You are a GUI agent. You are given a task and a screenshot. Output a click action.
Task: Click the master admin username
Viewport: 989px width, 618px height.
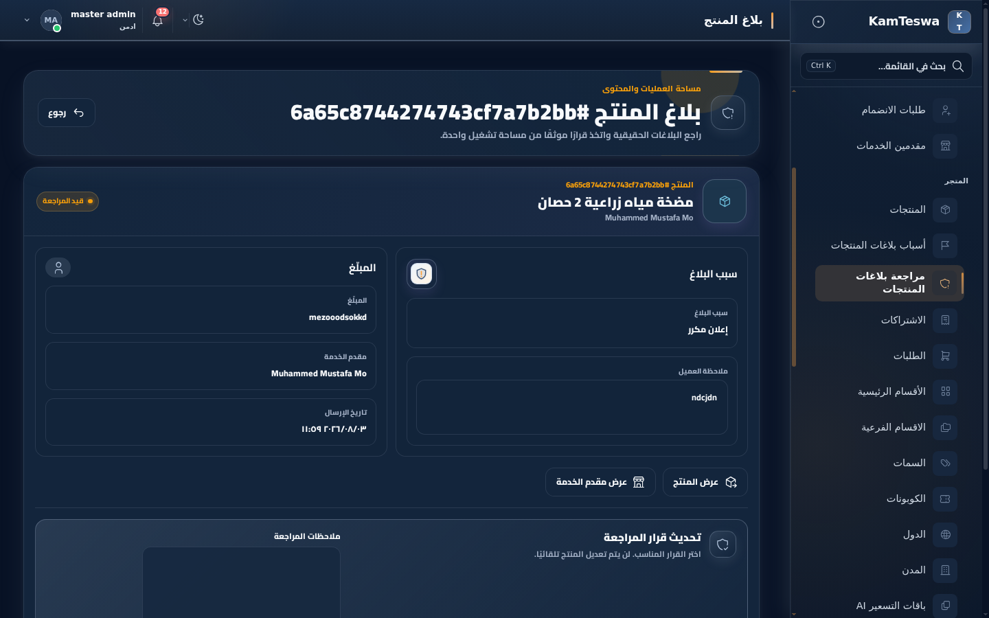click(x=103, y=14)
